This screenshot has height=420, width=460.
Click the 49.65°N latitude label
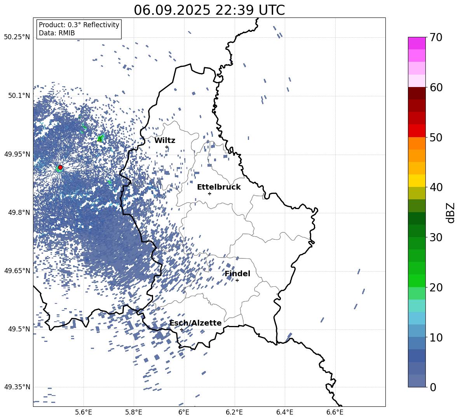pyautogui.click(x=17, y=270)
